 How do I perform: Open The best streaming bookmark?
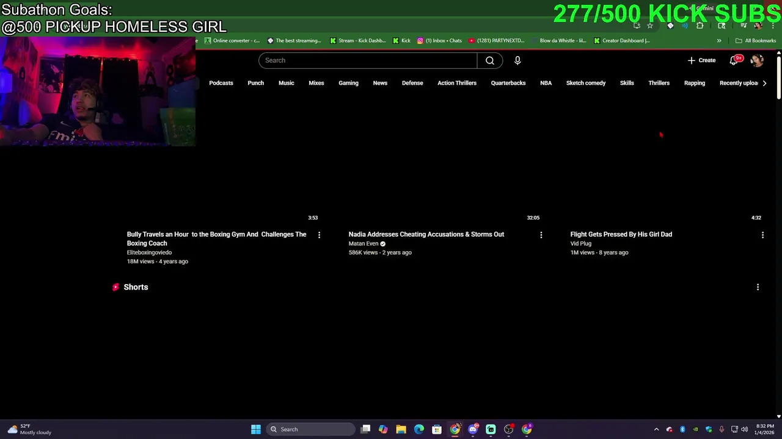[294, 41]
